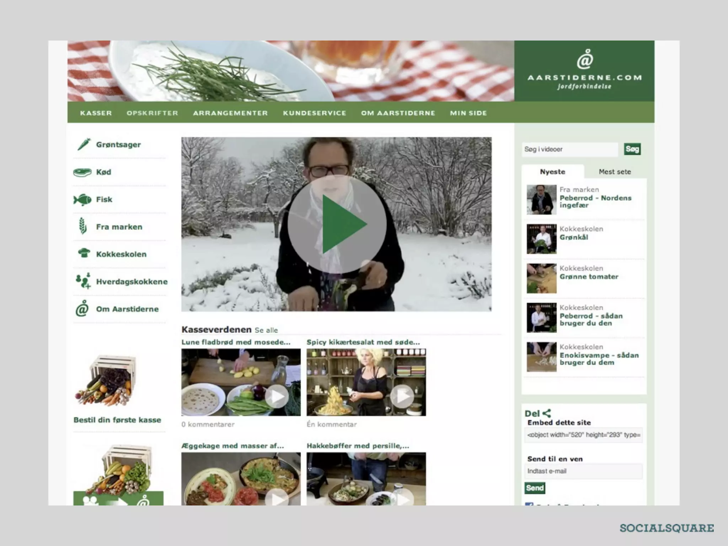Image resolution: width=728 pixels, height=546 pixels.
Task: Play the main snowy garden video
Action: coord(337,224)
